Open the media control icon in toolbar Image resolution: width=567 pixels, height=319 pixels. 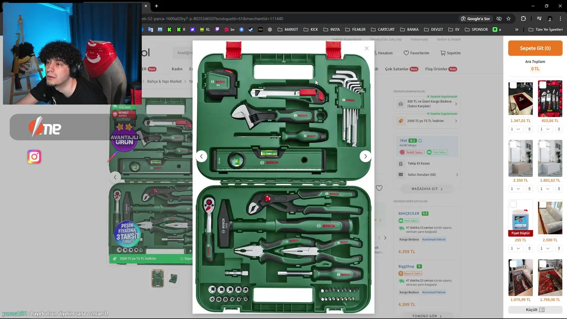[x=539, y=19]
